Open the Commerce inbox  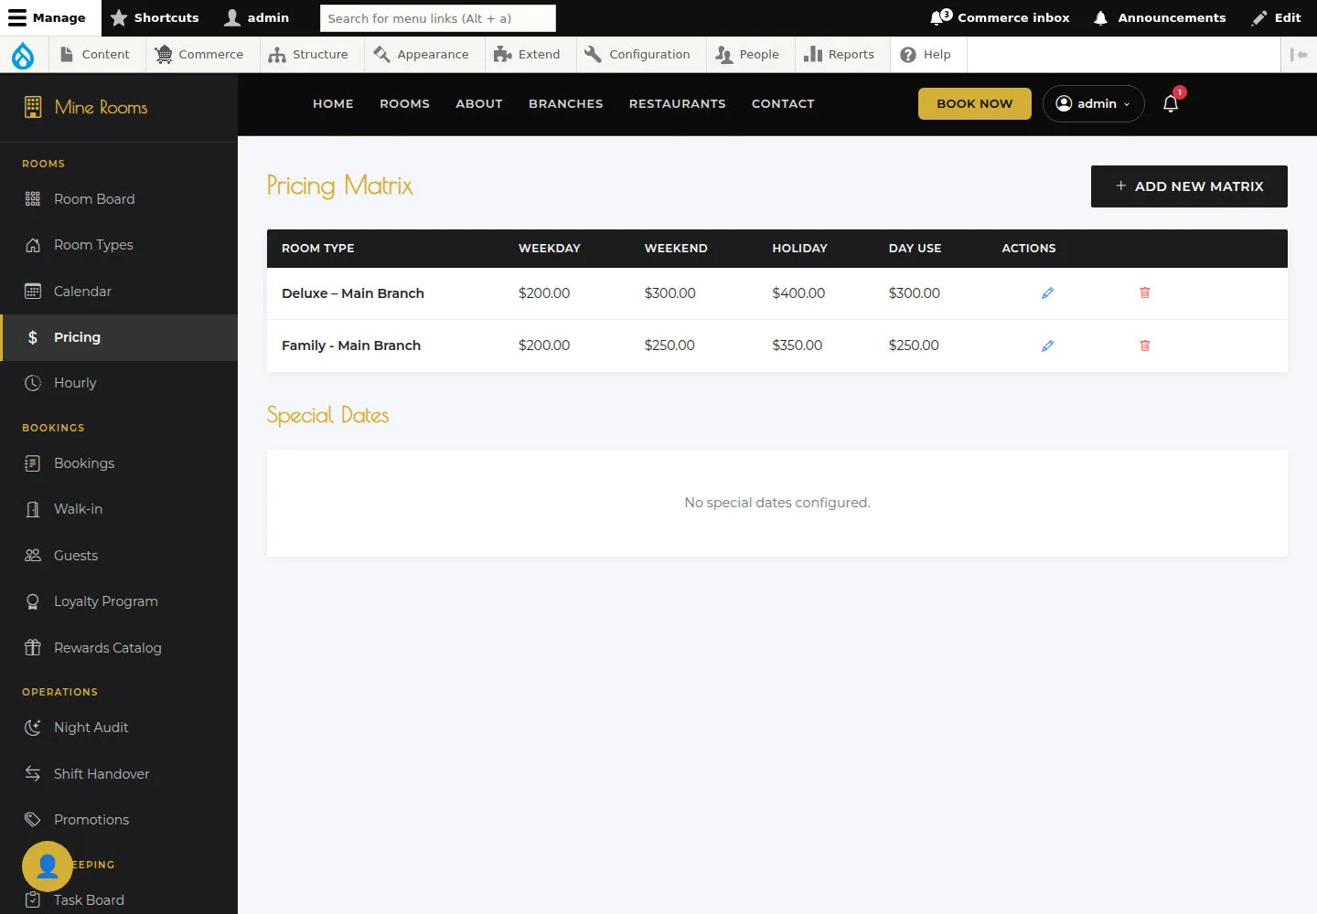click(x=1000, y=17)
